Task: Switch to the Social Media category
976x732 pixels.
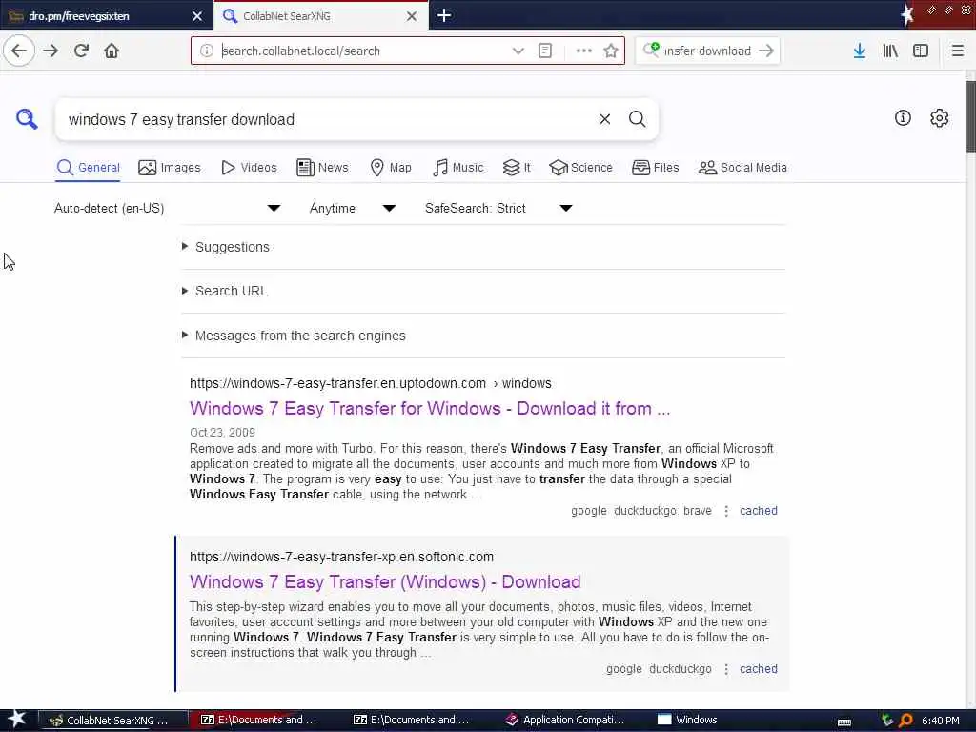Action: pos(742,168)
